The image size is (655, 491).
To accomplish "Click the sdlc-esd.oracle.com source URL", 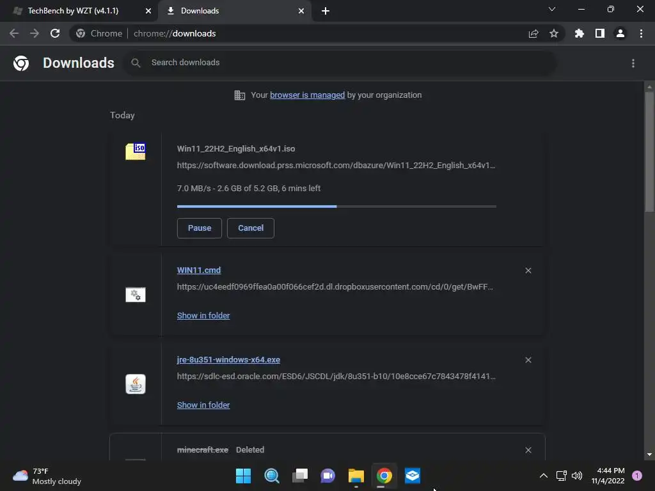I will [x=336, y=376].
